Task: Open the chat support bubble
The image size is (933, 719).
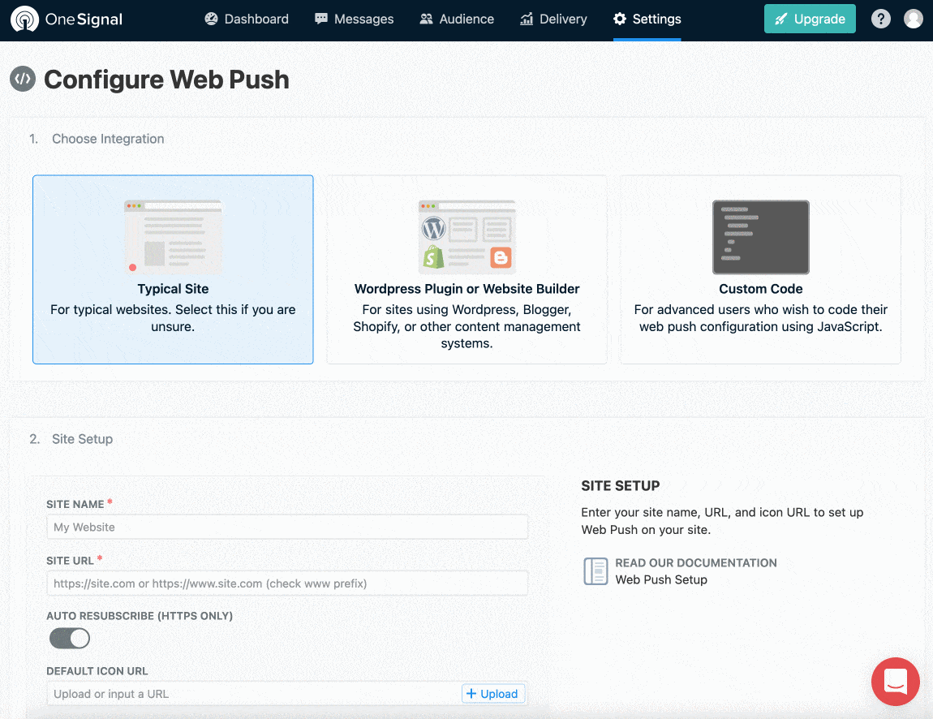Action: 895,682
